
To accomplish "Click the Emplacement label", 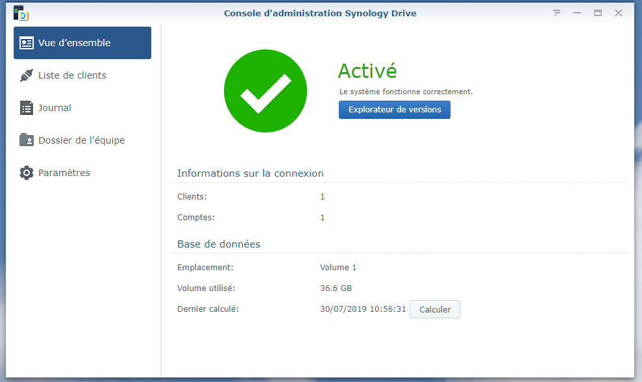I will click(205, 268).
